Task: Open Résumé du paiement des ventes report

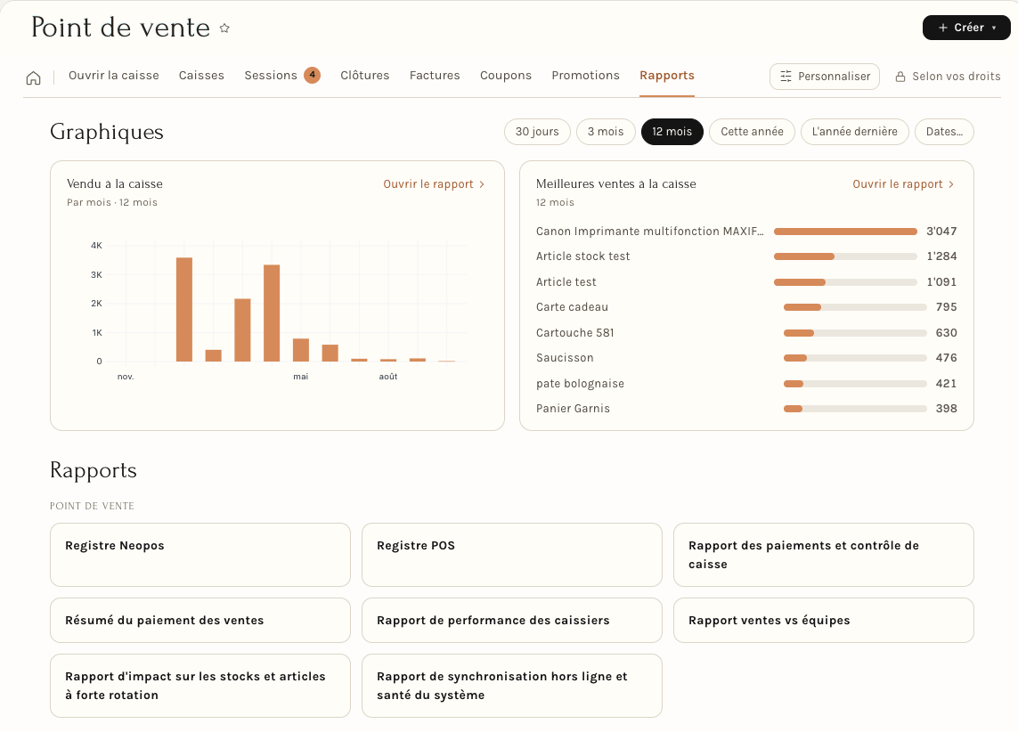Action: 200,621
